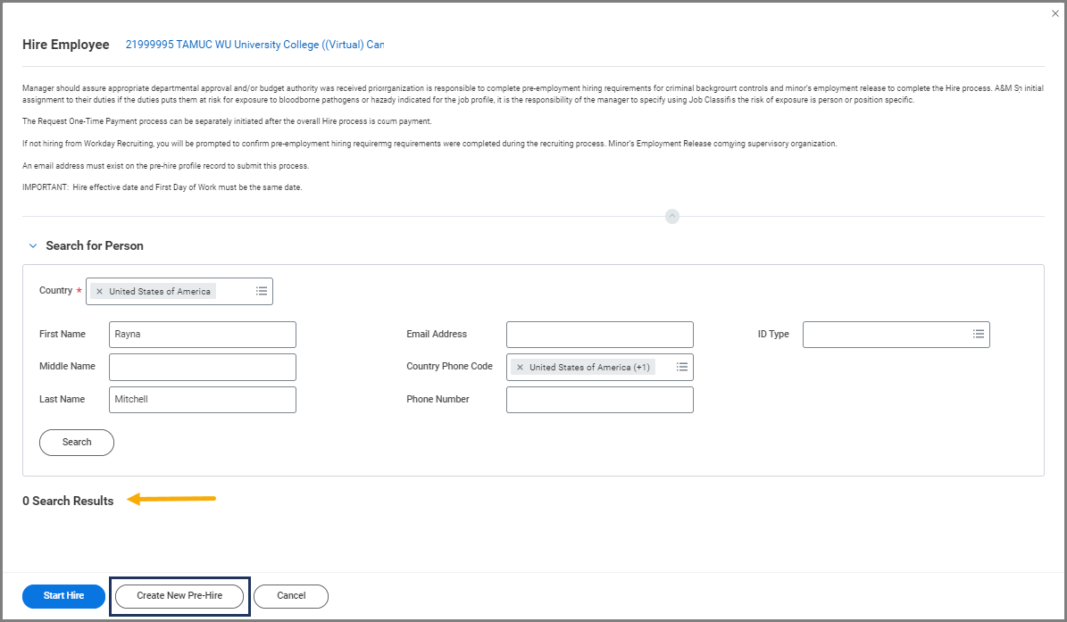Open the TAMUC WU University College link
Viewport: 1067px width, 622px height.
tap(254, 45)
